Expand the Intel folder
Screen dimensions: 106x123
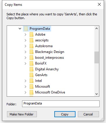pyautogui.click(x=26, y=81)
